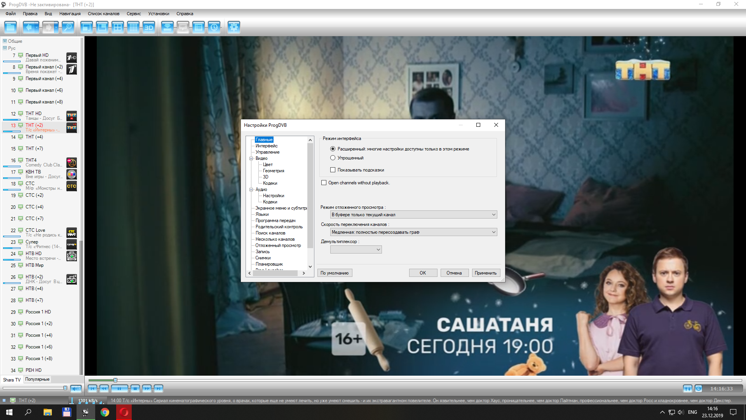746x420 pixels.
Task: Select Интерфейс in settings tree
Action: pyautogui.click(x=267, y=146)
